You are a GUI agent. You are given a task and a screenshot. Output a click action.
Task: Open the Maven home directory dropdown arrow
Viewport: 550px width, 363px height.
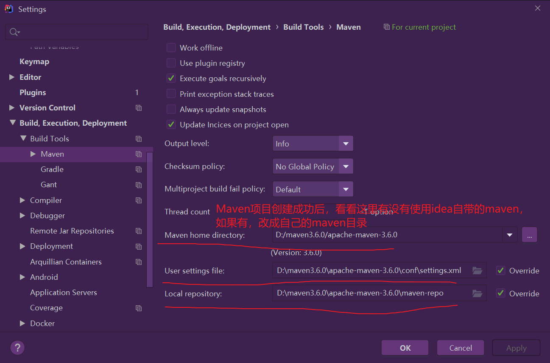coord(510,235)
